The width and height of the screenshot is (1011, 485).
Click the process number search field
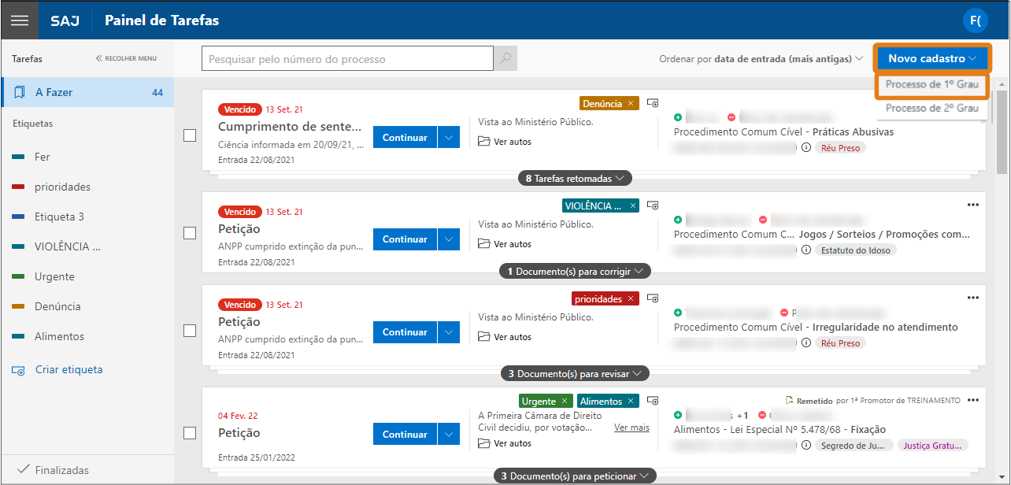[347, 59]
